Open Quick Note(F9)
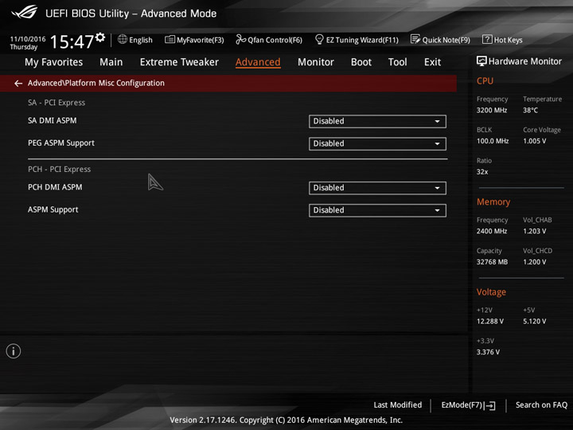Viewport: 573px width, 430px height. [x=446, y=40]
